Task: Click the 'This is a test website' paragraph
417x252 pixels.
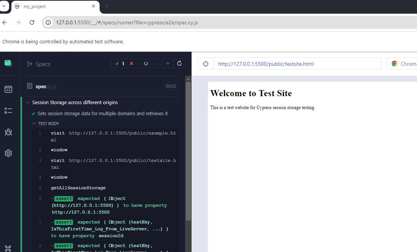Action: pos(263,108)
